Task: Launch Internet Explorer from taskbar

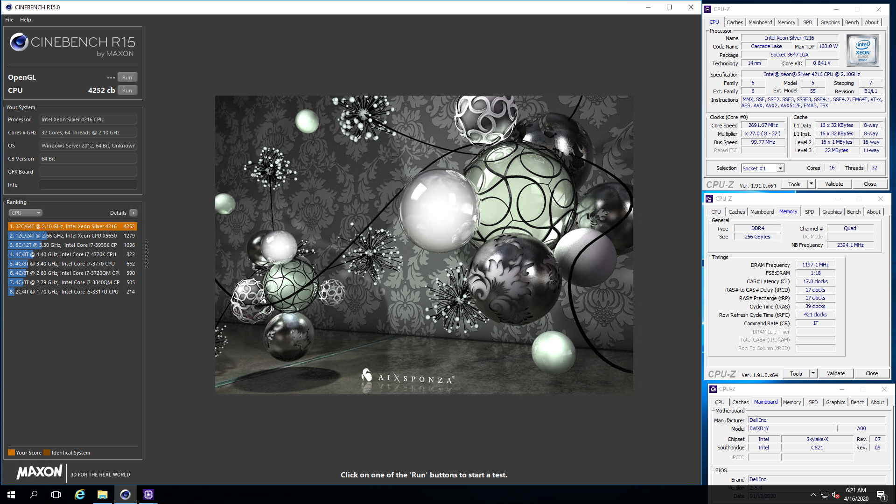Action: [x=80, y=495]
